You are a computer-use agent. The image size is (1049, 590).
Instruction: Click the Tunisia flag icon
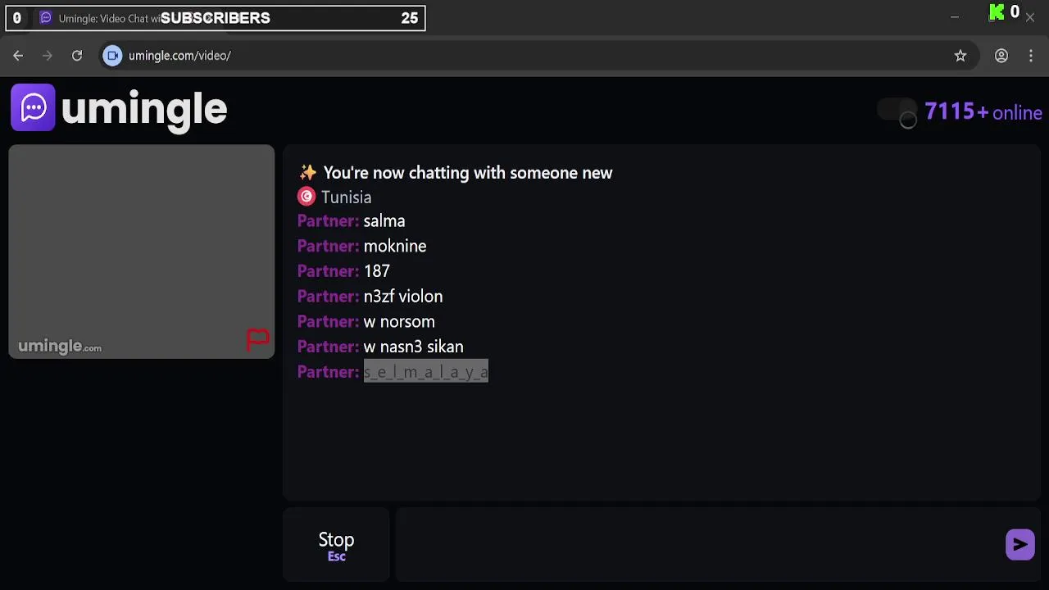click(x=307, y=197)
